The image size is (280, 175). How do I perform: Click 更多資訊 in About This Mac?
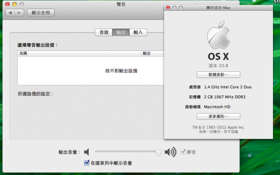[x=218, y=116]
